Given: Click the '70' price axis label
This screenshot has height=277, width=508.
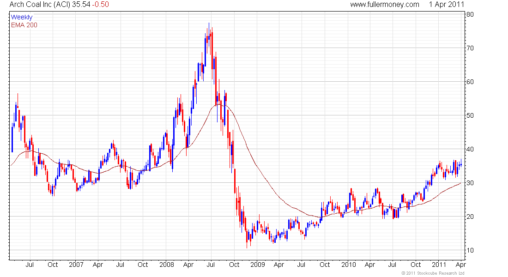Looking at the screenshot, I should point(470,48).
